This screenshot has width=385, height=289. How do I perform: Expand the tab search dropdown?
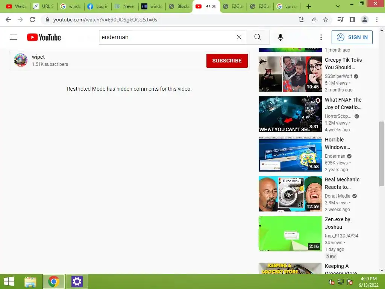[338, 6]
